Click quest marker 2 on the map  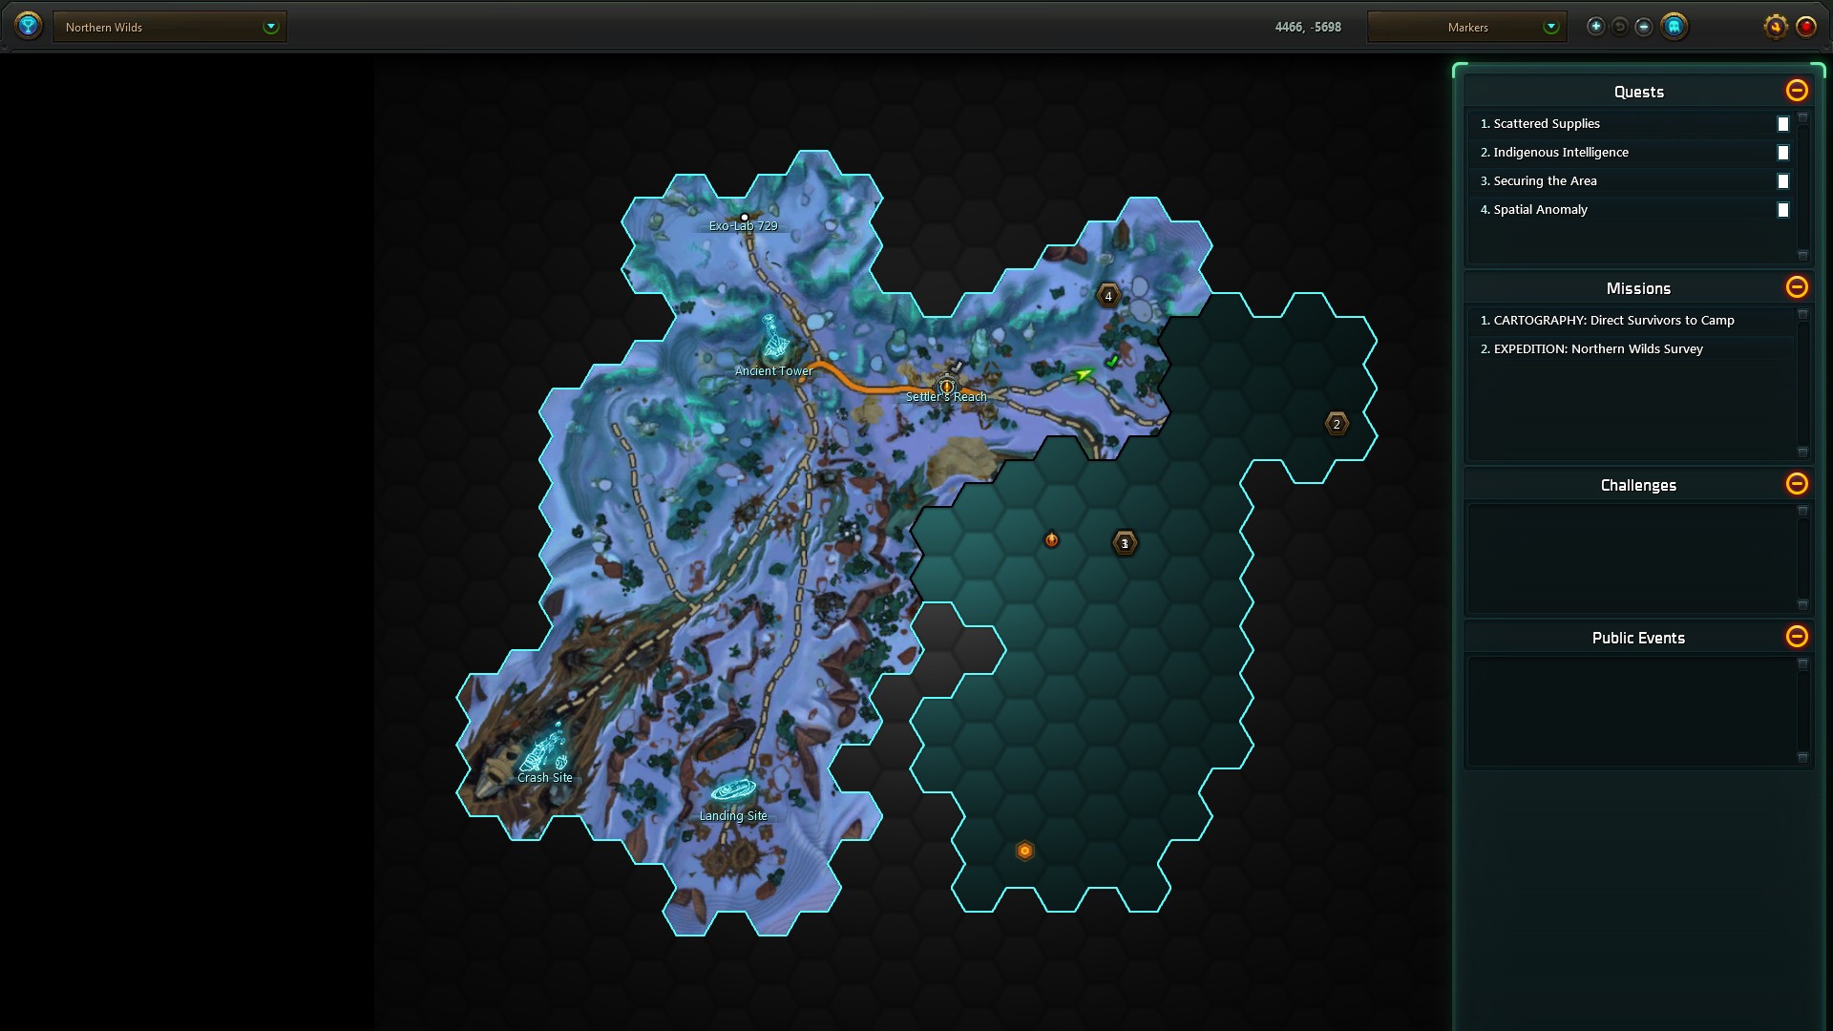tap(1337, 424)
